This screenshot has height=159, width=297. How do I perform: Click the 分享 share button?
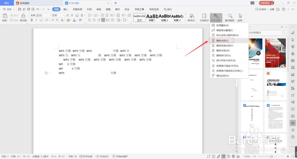(x=272, y=9)
